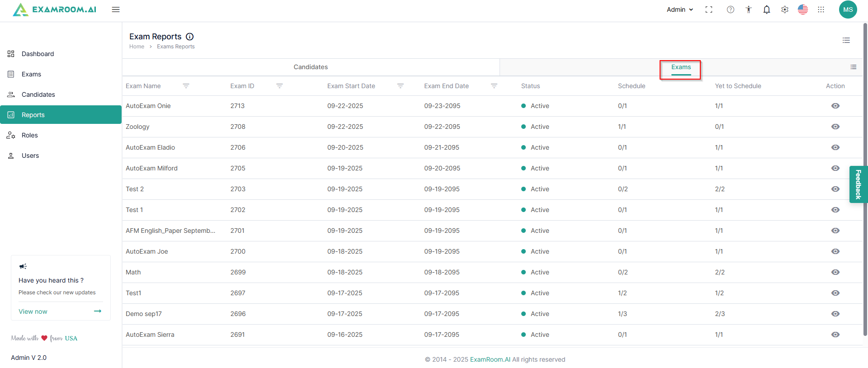Click the Yet to Schedule column header
This screenshot has width=868, height=368.
[x=738, y=86]
